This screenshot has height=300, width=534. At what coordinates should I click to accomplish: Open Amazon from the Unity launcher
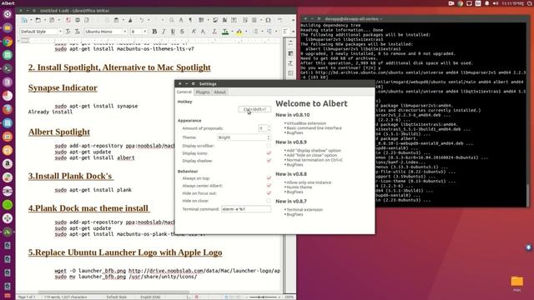(8, 164)
